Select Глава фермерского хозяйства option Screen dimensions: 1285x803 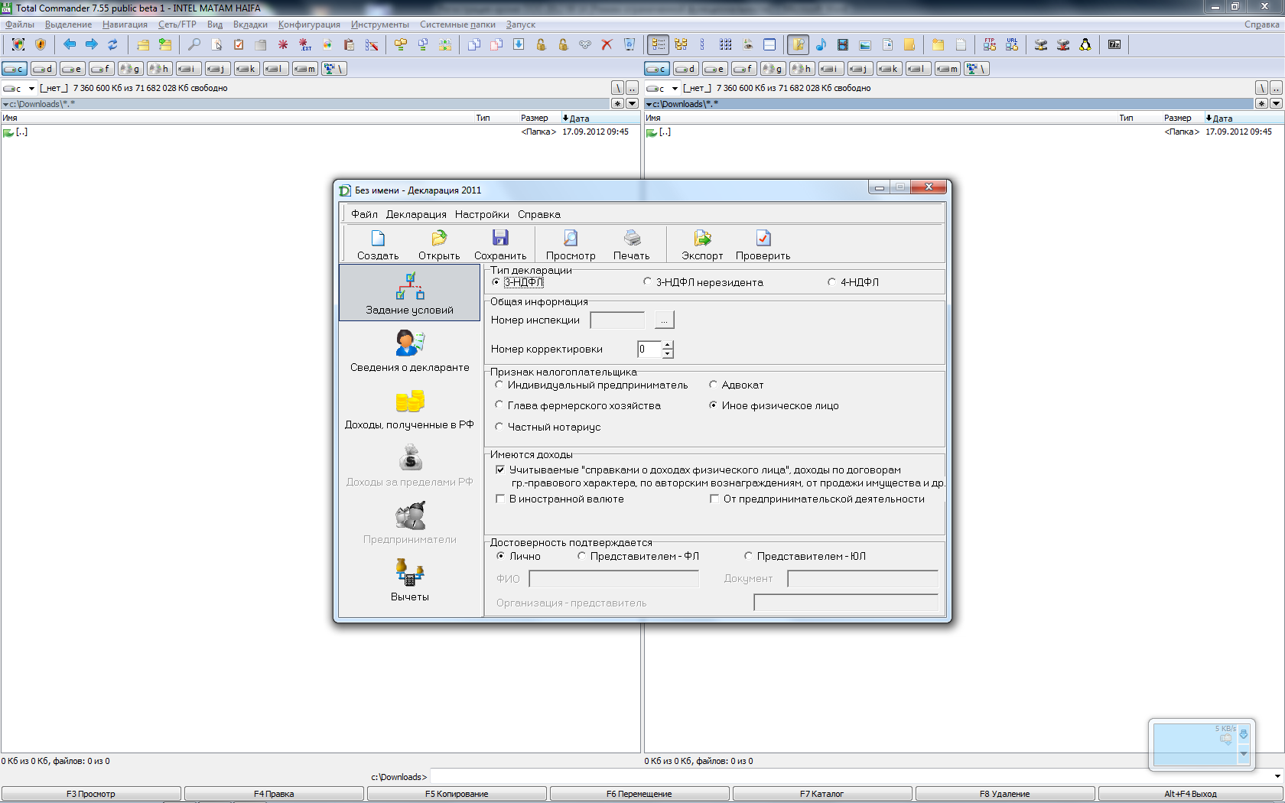tap(499, 405)
